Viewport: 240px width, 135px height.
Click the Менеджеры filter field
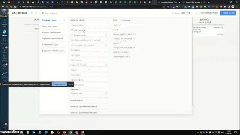89,50
